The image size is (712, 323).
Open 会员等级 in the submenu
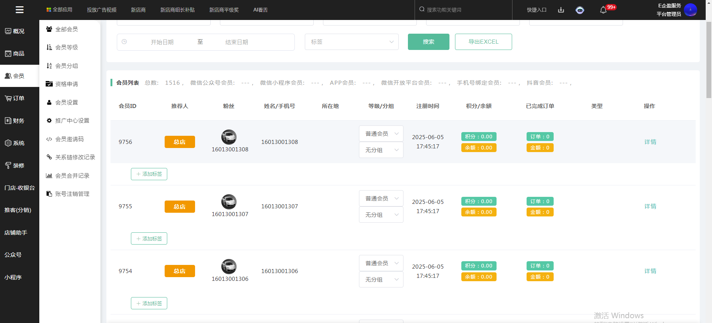(x=66, y=47)
